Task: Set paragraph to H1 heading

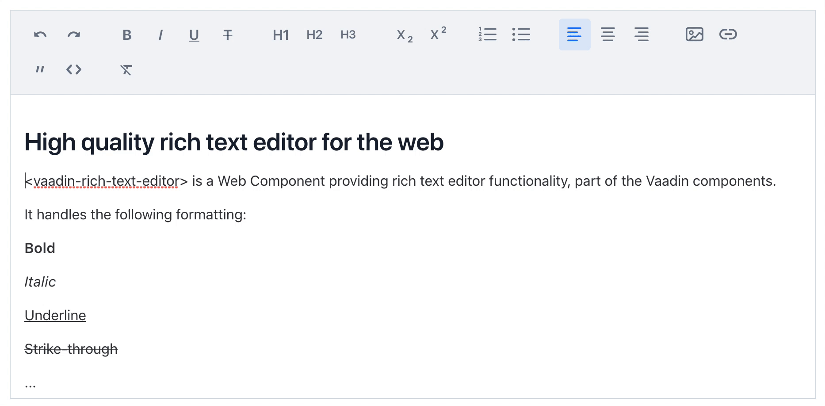Action: coord(281,34)
